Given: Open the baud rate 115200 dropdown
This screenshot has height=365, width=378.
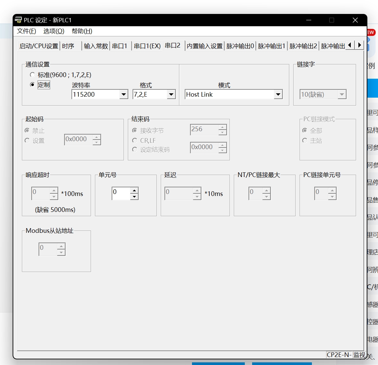Looking at the screenshot, I should [124, 95].
